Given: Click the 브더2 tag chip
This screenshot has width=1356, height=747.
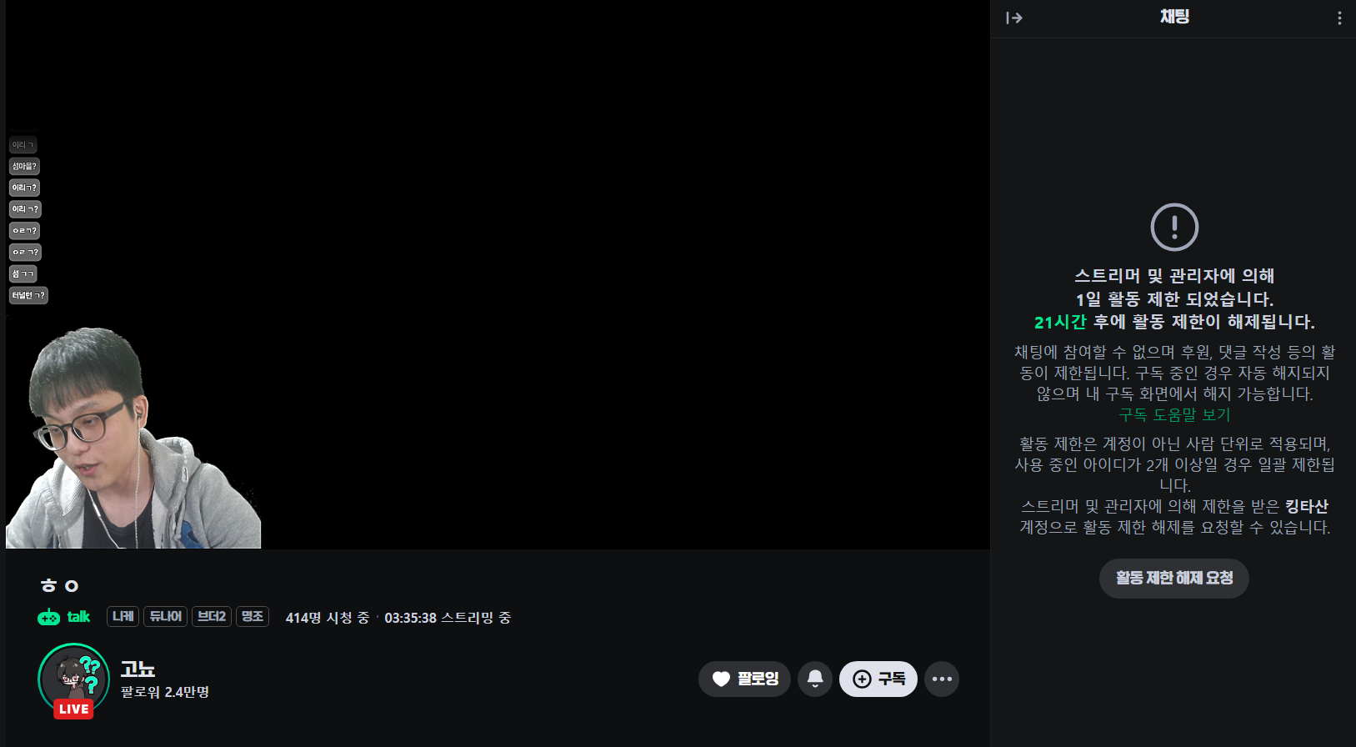Looking at the screenshot, I should point(212,617).
